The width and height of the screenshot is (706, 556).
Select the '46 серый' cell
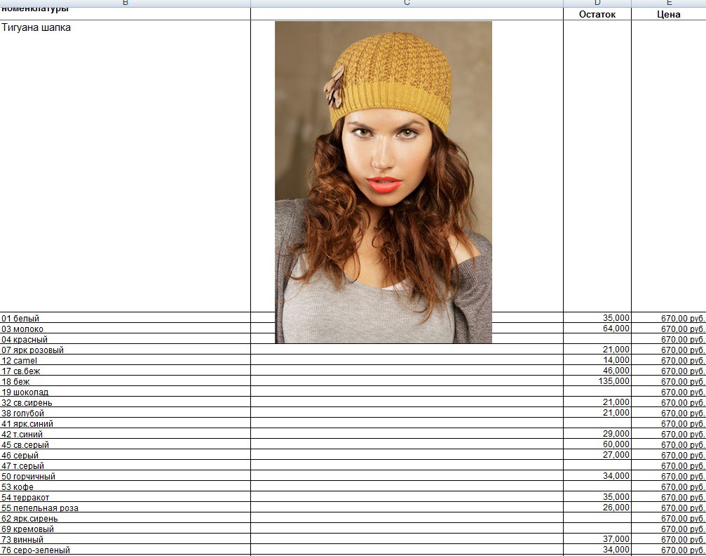[125, 454]
